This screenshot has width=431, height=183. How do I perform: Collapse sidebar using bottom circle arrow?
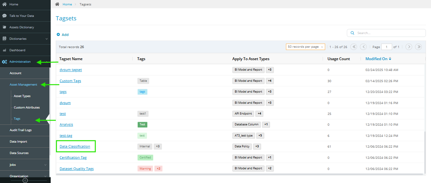click(x=25, y=180)
